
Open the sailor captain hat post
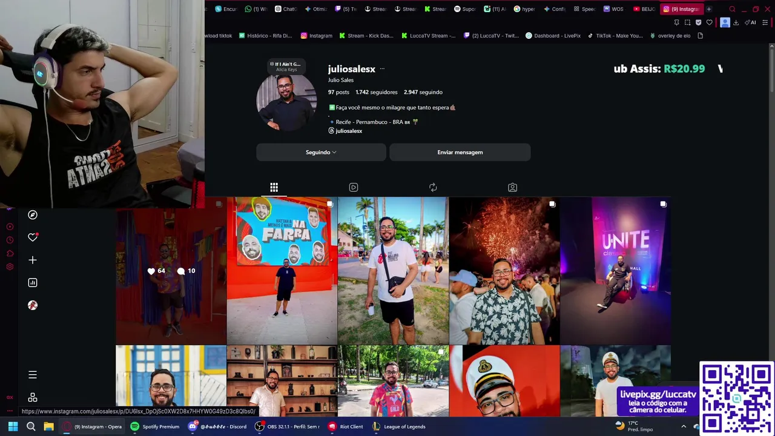(x=504, y=381)
